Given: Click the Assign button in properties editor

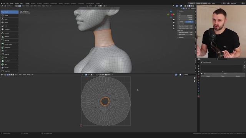Looking at the screenshot, I should (x=208, y=76).
